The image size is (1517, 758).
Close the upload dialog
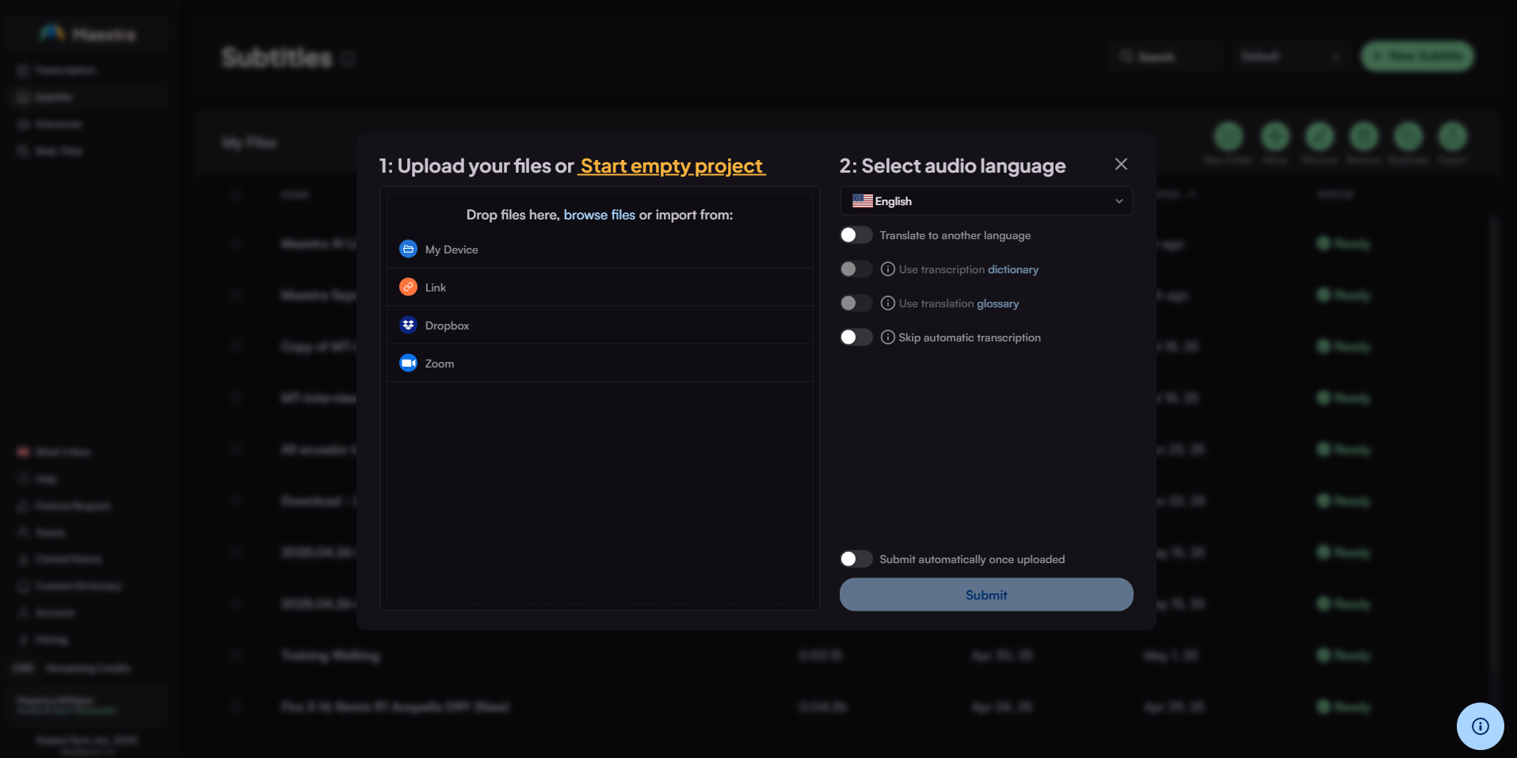click(1121, 164)
